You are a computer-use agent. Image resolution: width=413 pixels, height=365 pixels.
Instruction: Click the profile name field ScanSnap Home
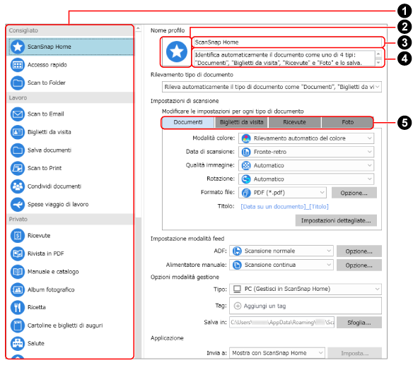point(287,42)
